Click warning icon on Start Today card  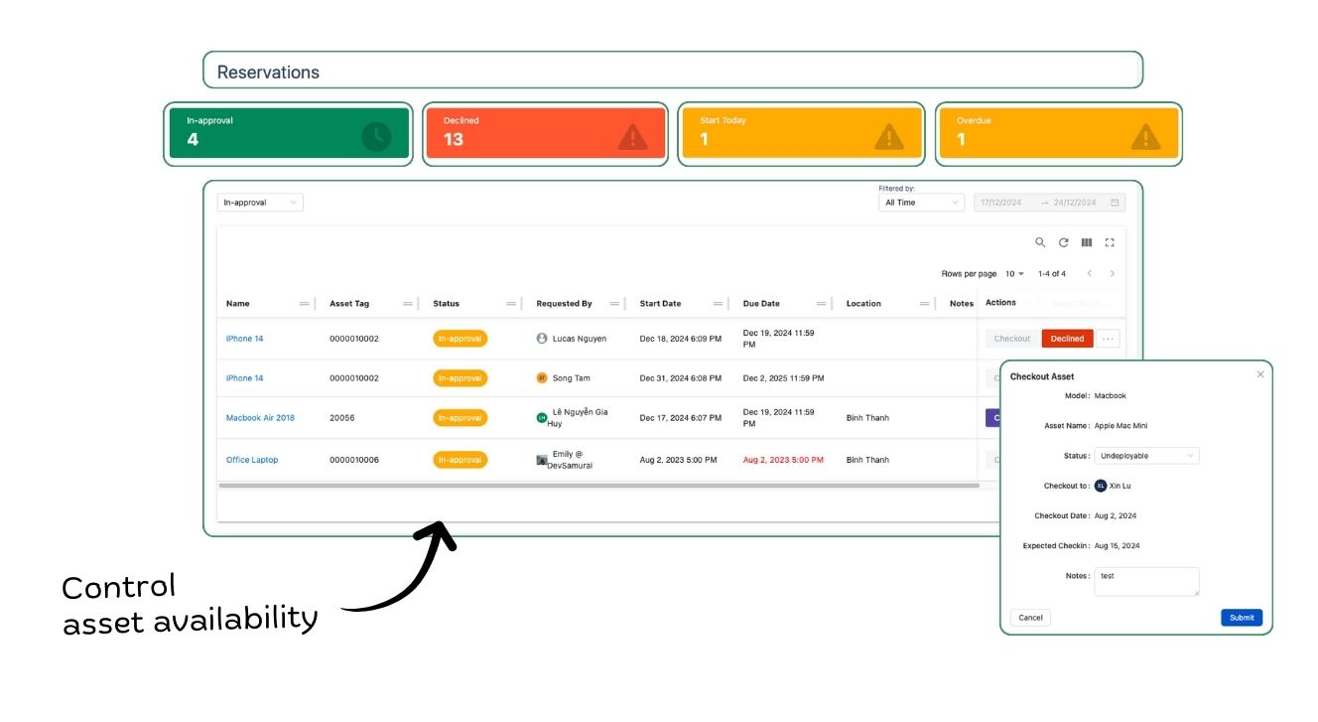click(x=889, y=137)
